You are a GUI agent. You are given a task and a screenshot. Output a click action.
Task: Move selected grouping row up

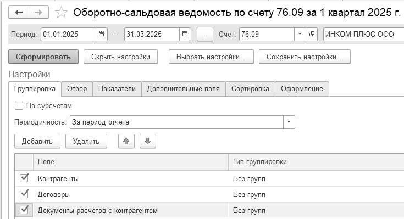[x=126, y=141]
